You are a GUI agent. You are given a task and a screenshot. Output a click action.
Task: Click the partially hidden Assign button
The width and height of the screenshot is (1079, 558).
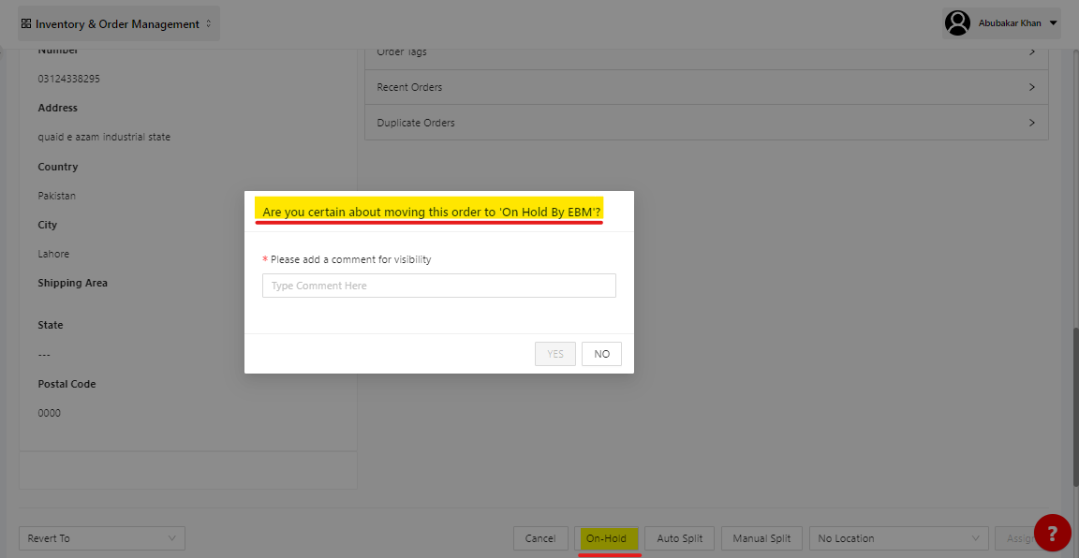point(1014,538)
